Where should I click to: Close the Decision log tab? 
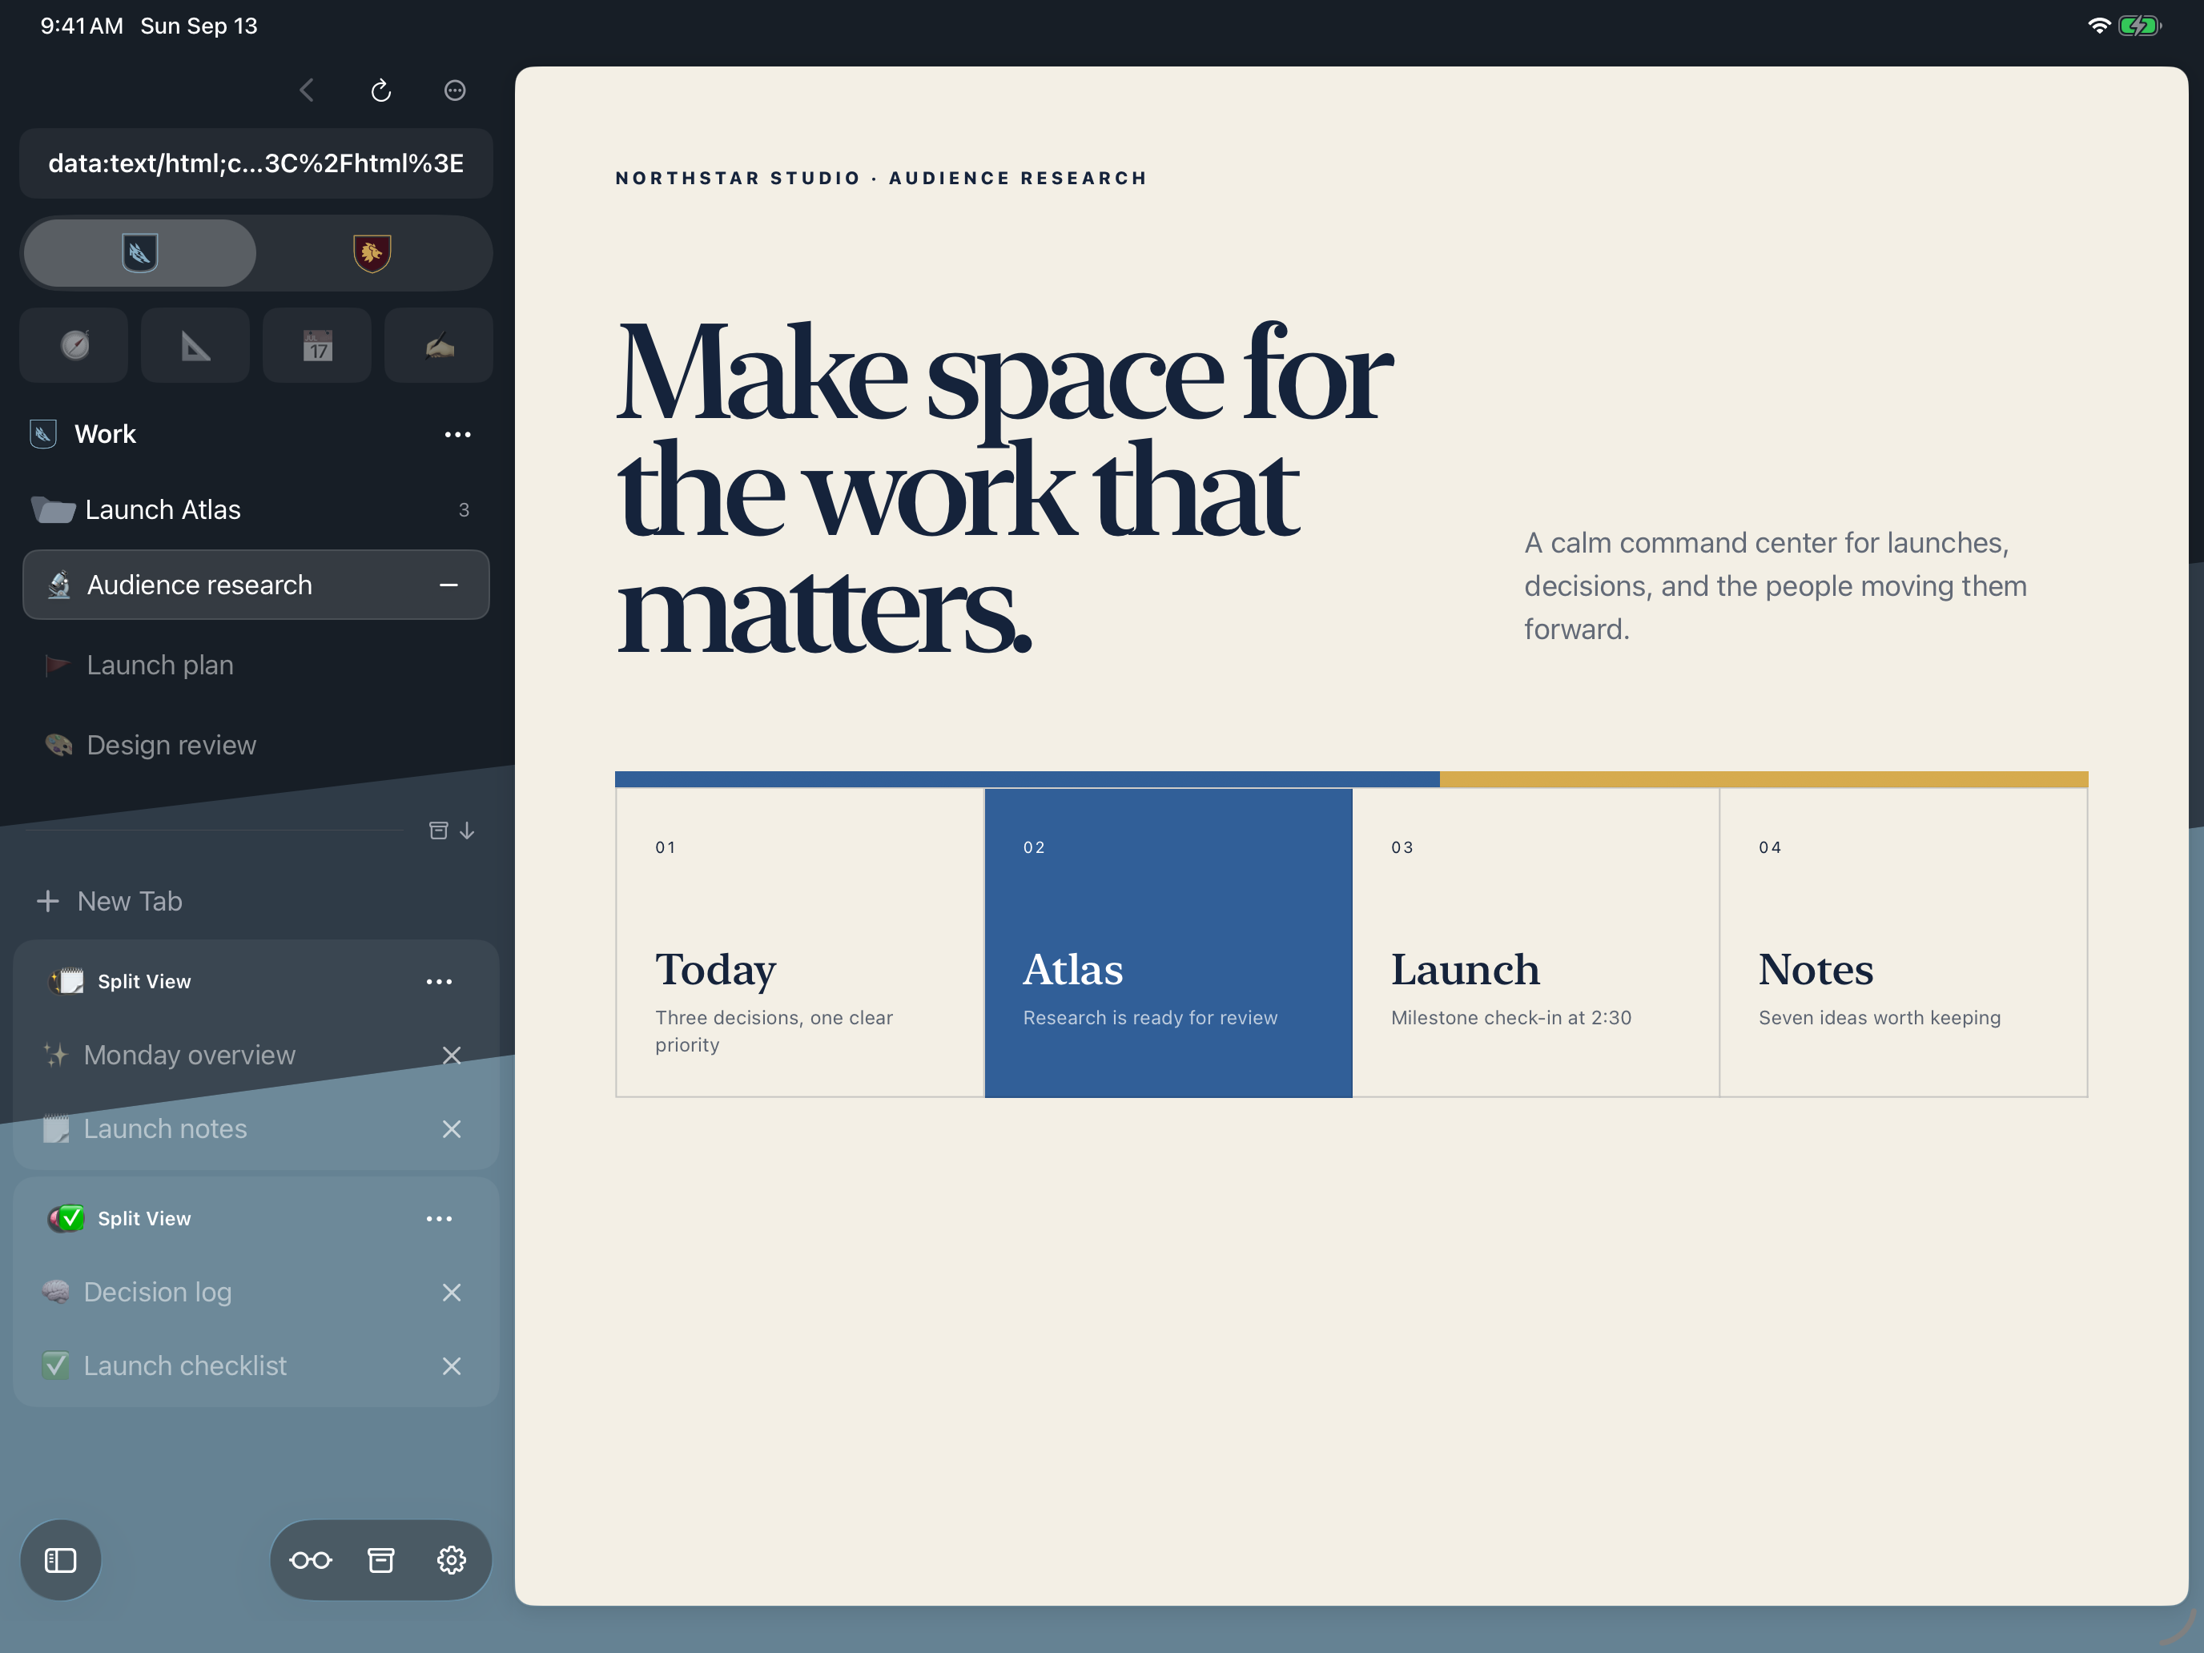[x=452, y=1293]
